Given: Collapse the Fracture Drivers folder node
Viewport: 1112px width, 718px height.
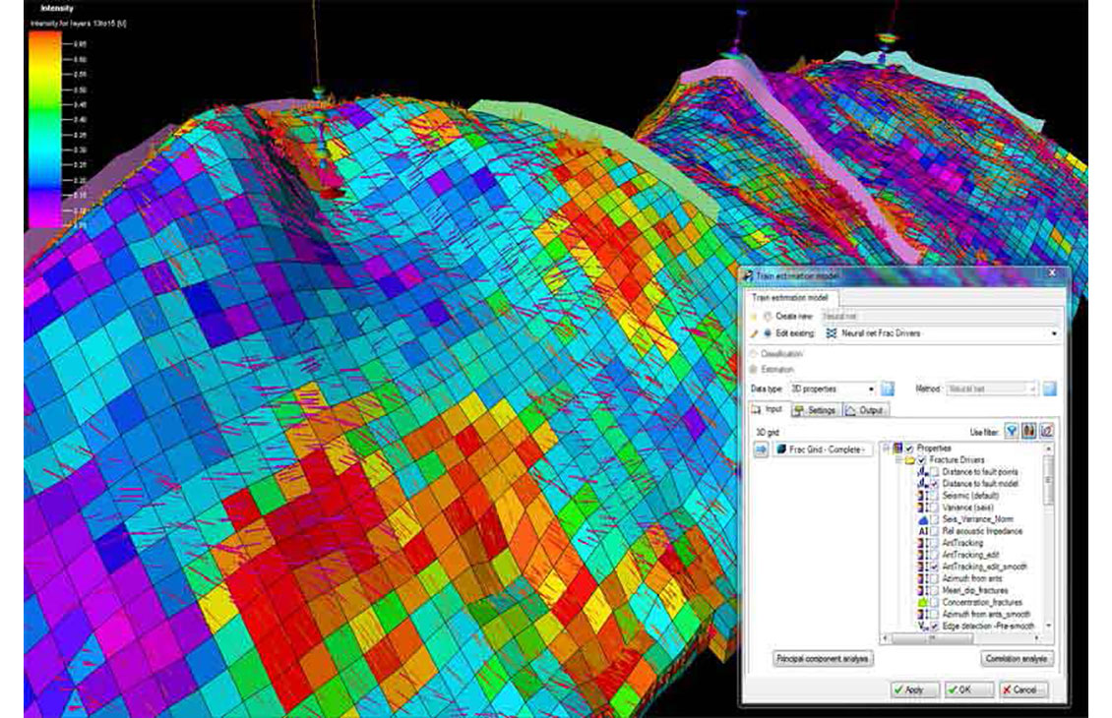Looking at the screenshot, I should point(898,460).
